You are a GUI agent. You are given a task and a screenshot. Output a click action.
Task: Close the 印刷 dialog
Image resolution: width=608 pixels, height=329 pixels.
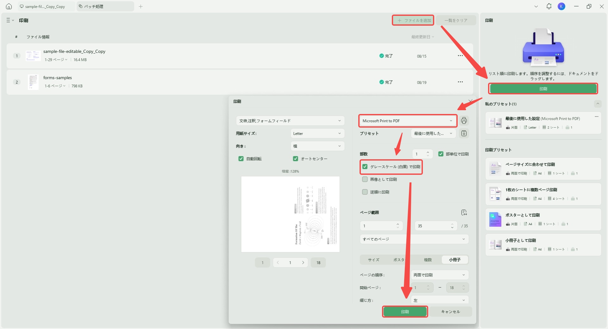(x=470, y=101)
